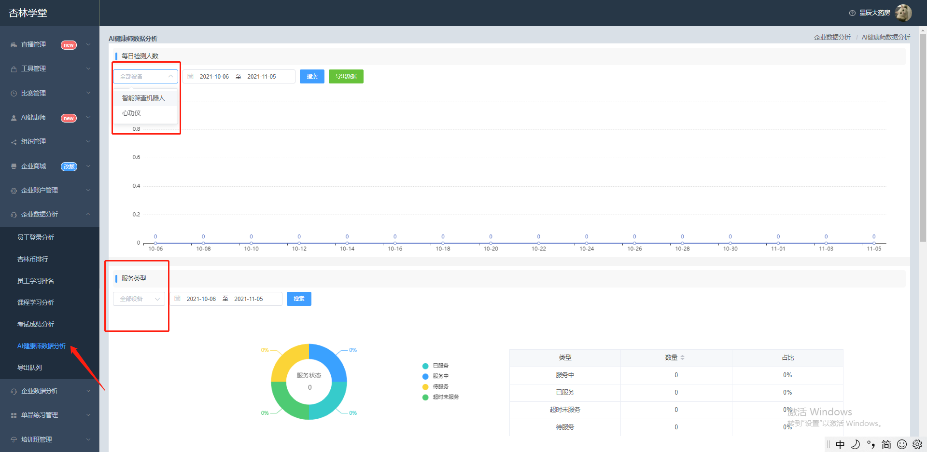Sort table by 数量 column
The image size is (927, 452).
click(682, 357)
